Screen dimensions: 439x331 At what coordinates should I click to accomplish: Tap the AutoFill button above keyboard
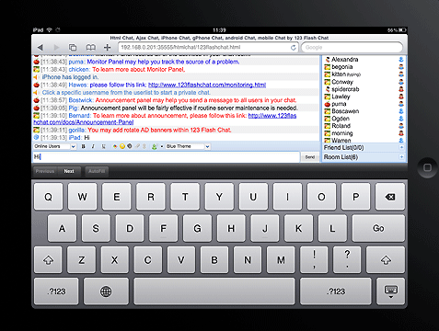(97, 171)
